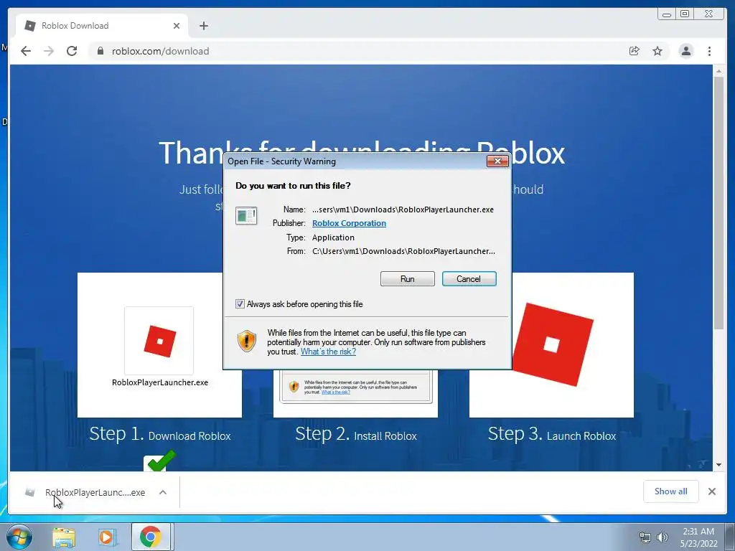Bookmark this page with star icon
Image resolution: width=735 pixels, height=551 pixels.
click(657, 51)
